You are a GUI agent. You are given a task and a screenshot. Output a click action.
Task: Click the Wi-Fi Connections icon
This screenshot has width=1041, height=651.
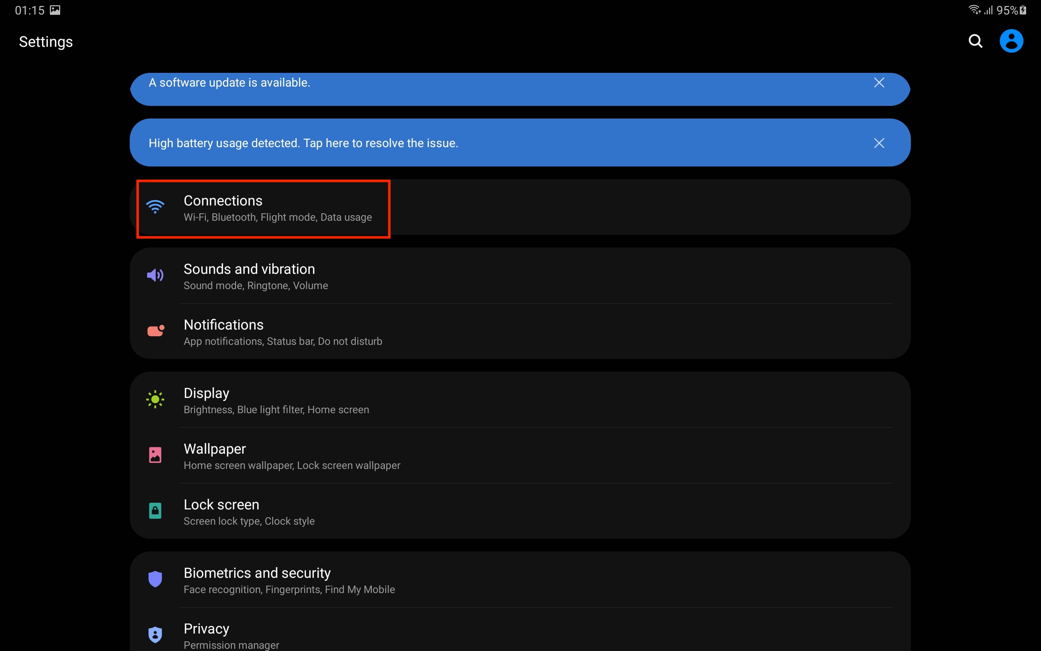pyautogui.click(x=155, y=207)
